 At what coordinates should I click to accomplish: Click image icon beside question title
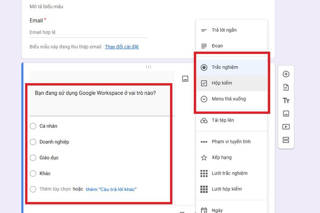tap(185, 79)
